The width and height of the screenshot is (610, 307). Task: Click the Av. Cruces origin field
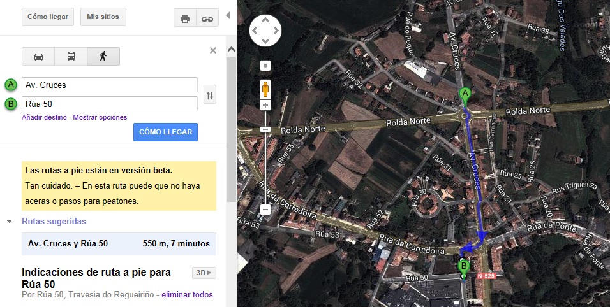point(108,85)
